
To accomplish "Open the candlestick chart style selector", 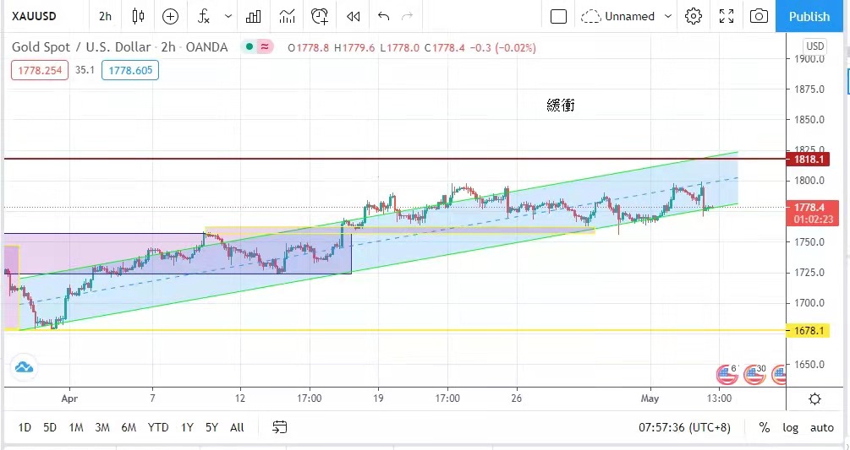I will tap(138, 16).
